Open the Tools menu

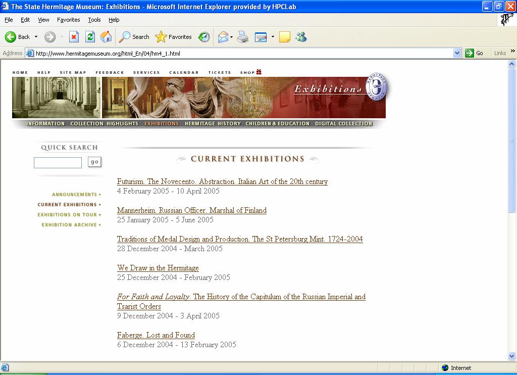(94, 20)
